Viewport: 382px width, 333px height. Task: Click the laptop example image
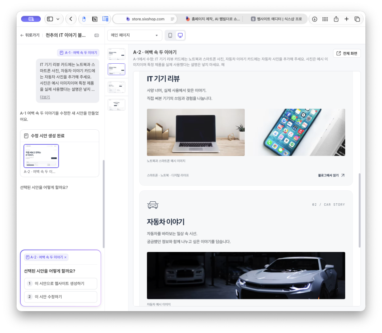[196, 132]
